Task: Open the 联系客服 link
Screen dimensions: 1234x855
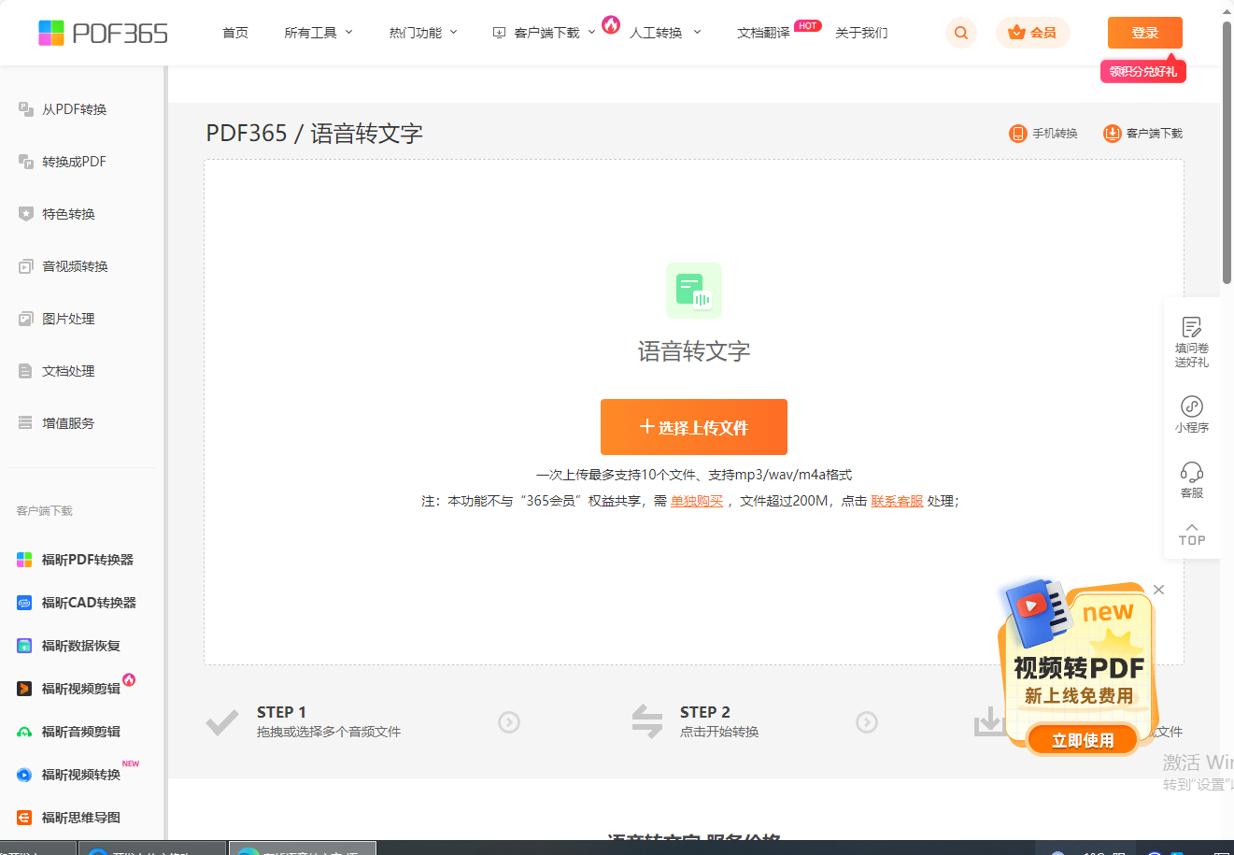Action: tap(897, 501)
